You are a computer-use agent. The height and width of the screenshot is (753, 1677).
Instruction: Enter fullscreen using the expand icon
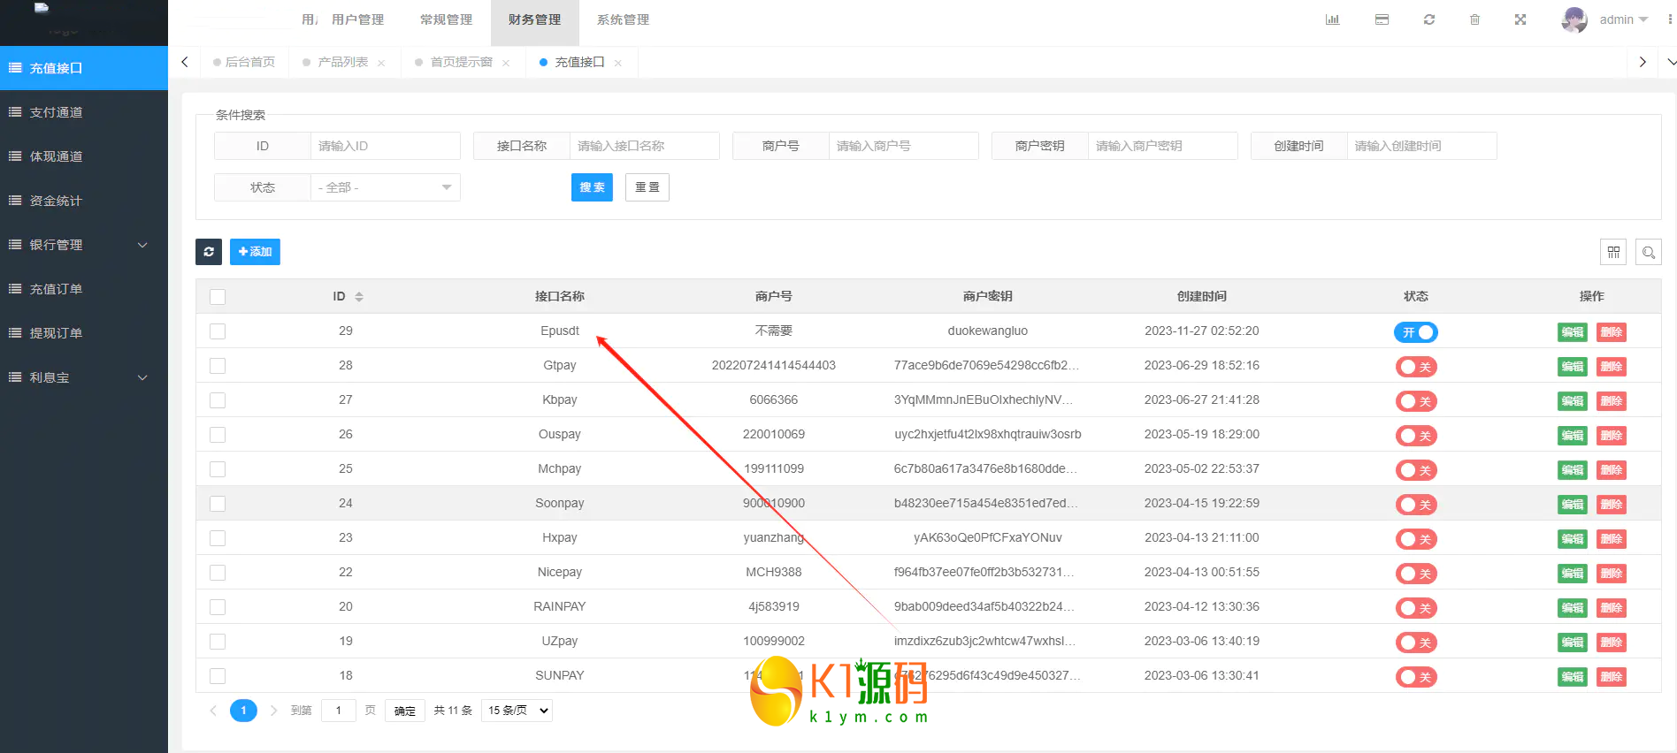(x=1520, y=19)
